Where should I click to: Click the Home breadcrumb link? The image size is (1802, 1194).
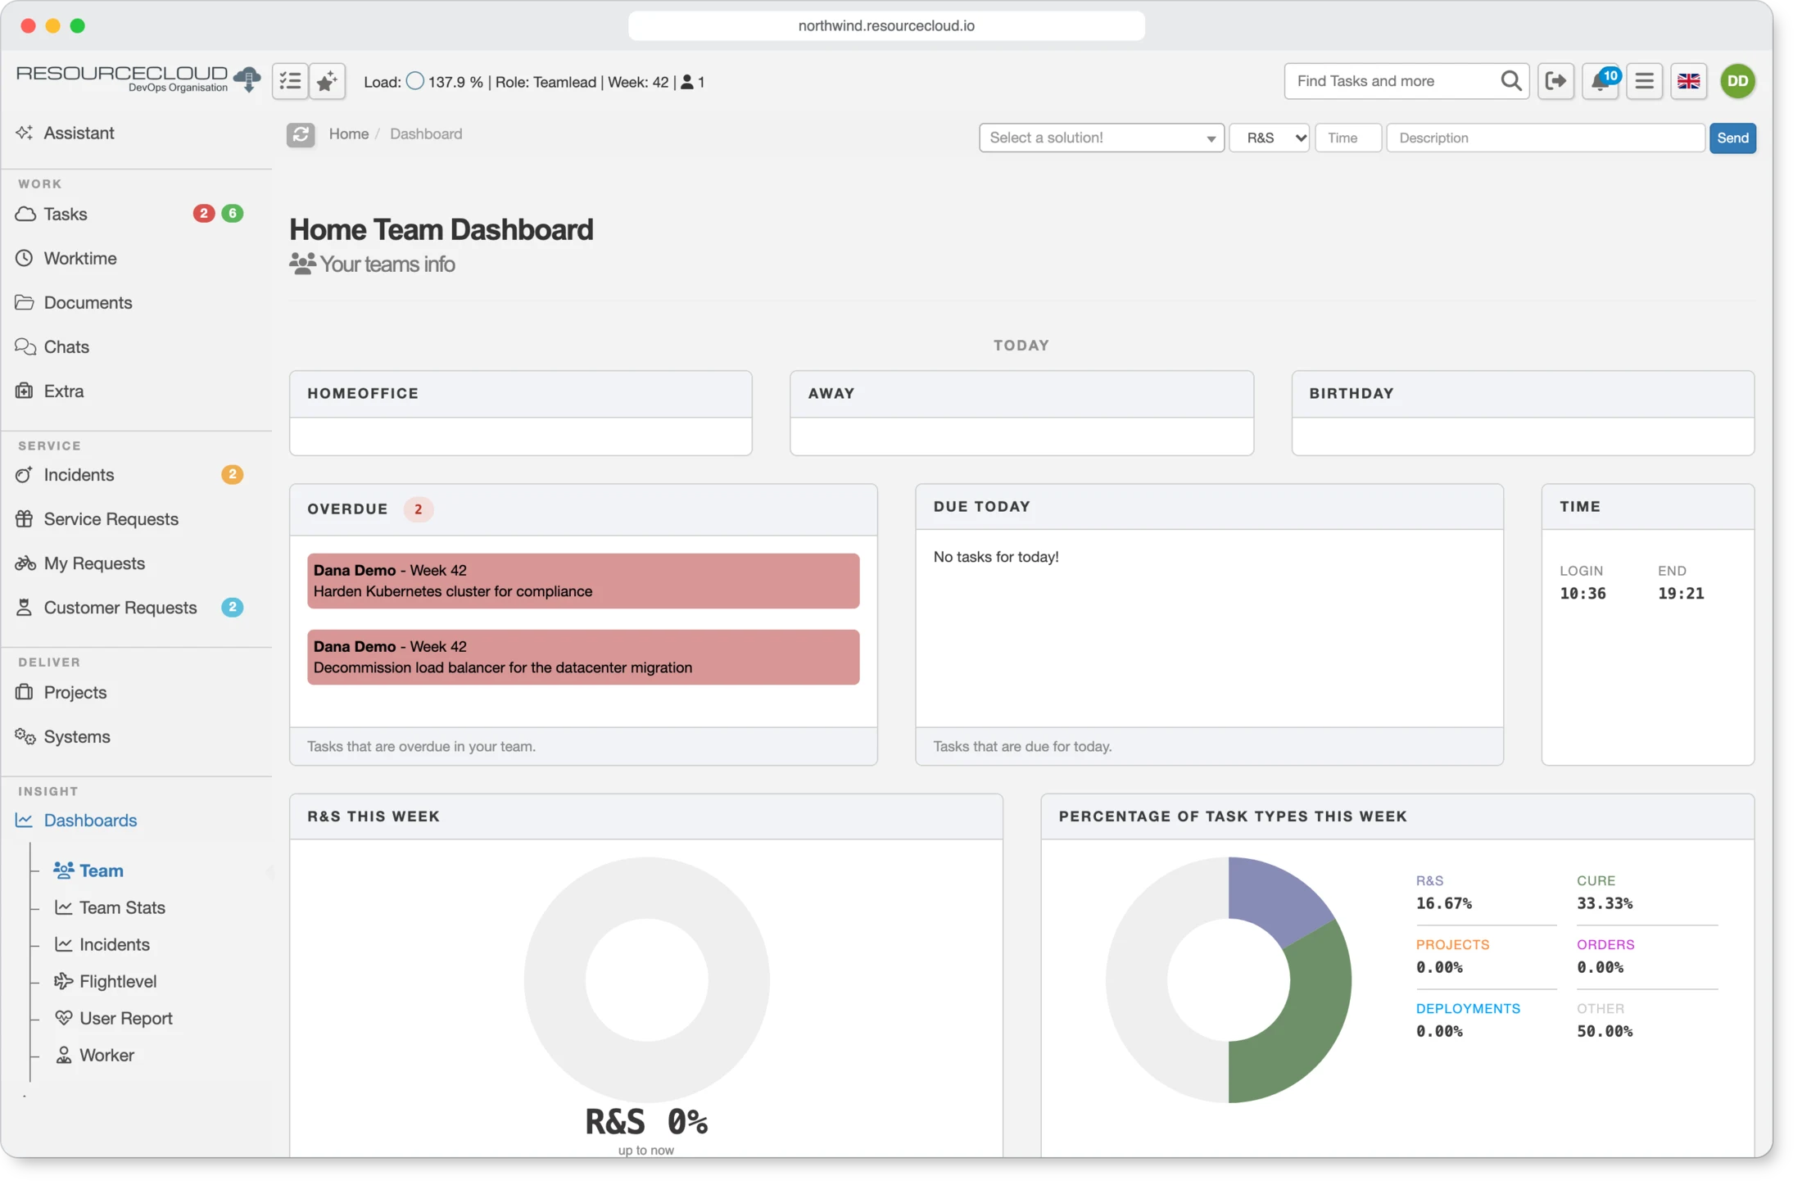point(348,133)
